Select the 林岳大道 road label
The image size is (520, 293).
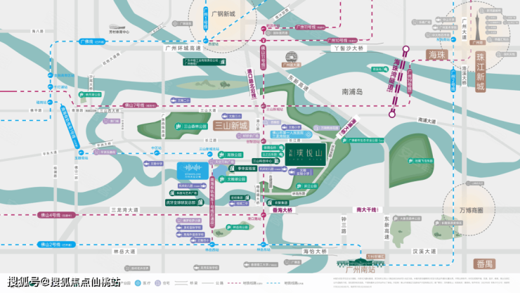click(124, 252)
